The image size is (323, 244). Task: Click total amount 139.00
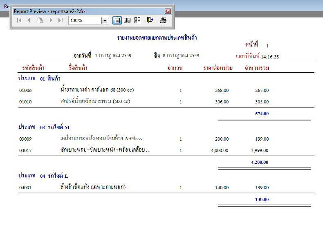(262, 188)
